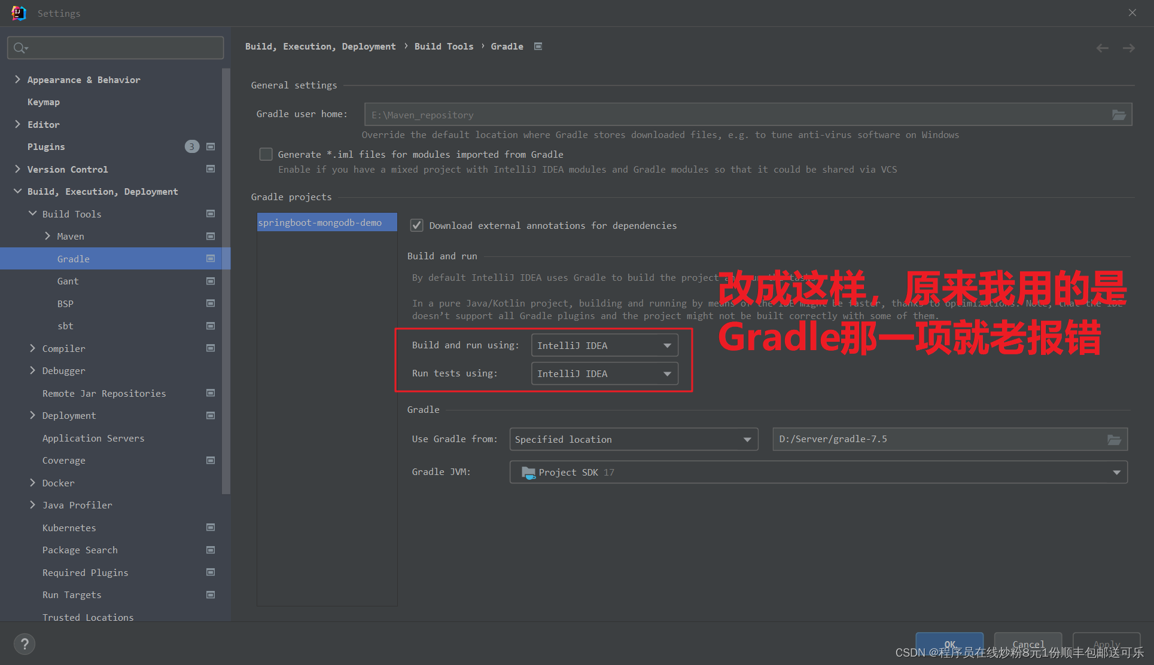This screenshot has width=1154, height=665.
Task: Click the project-level icon in Gant row
Action: 211,281
